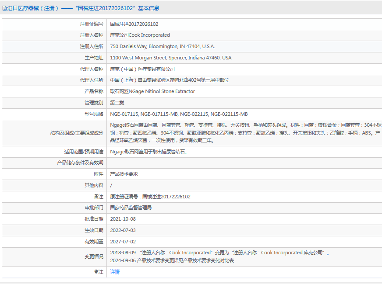This screenshot has width=382, height=284.
Task: Click the 管理类别 label
Action: click(x=94, y=103)
